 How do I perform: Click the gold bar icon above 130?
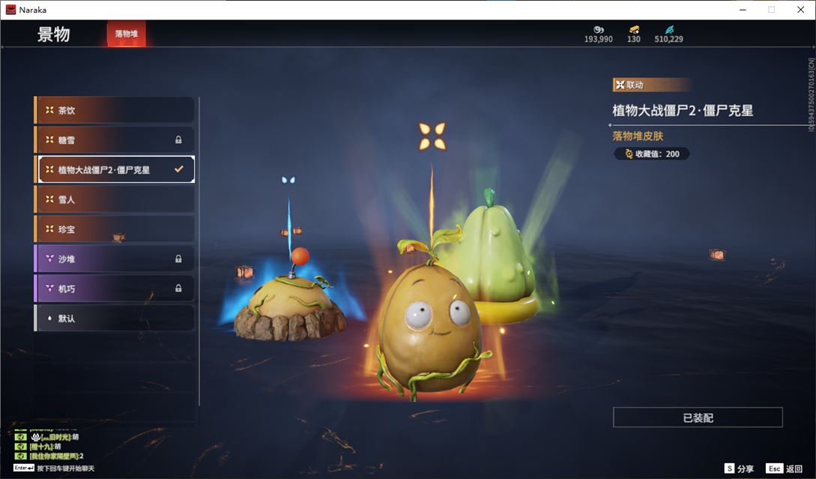pos(634,30)
